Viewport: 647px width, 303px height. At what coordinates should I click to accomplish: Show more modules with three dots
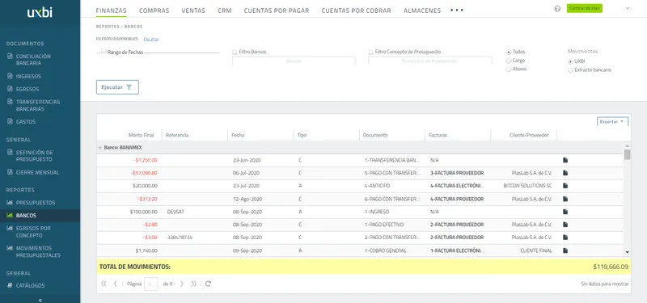pyautogui.click(x=457, y=11)
